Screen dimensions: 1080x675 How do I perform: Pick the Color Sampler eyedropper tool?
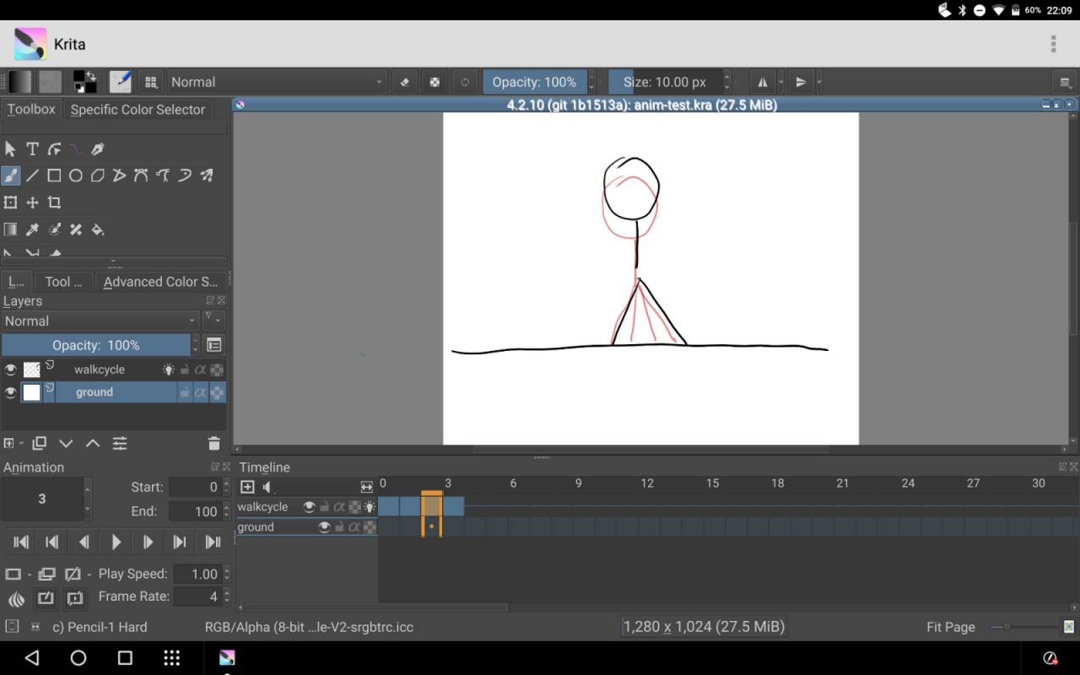pos(32,229)
